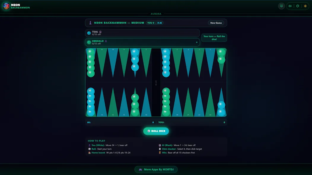Open More Apps By MDBTDJ
This screenshot has width=312, height=175.
tap(156, 169)
